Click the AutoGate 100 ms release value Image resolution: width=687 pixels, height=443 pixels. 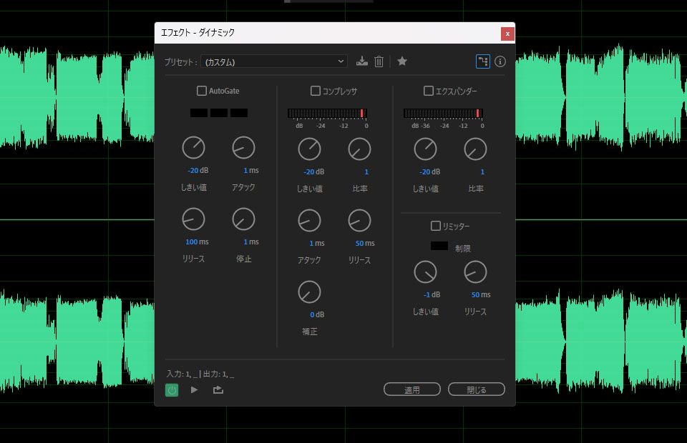197,242
